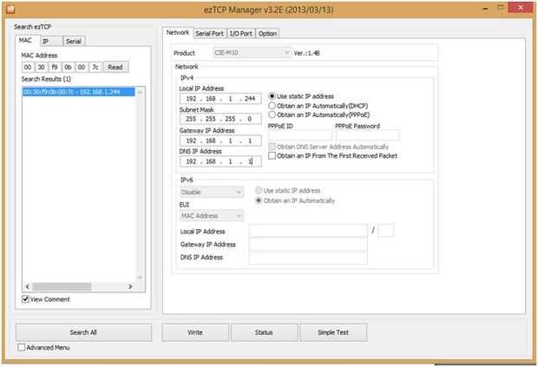538x367 pixels.
Task: Click search results vertical scroll up arrow
Action: (x=140, y=92)
